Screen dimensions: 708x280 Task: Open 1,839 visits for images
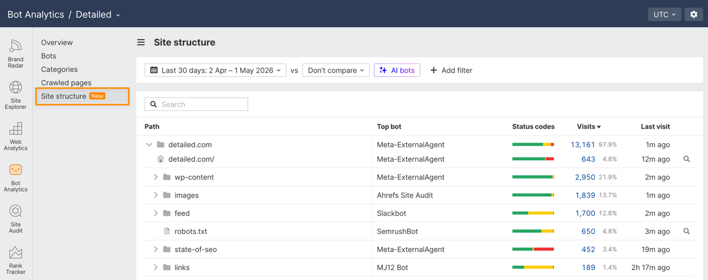(585, 195)
